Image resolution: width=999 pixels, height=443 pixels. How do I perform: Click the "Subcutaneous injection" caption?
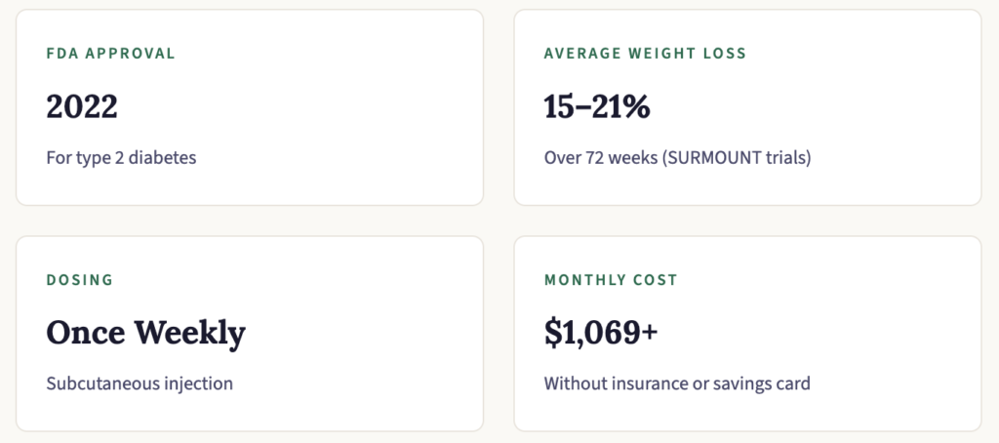pyautogui.click(x=140, y=383)
